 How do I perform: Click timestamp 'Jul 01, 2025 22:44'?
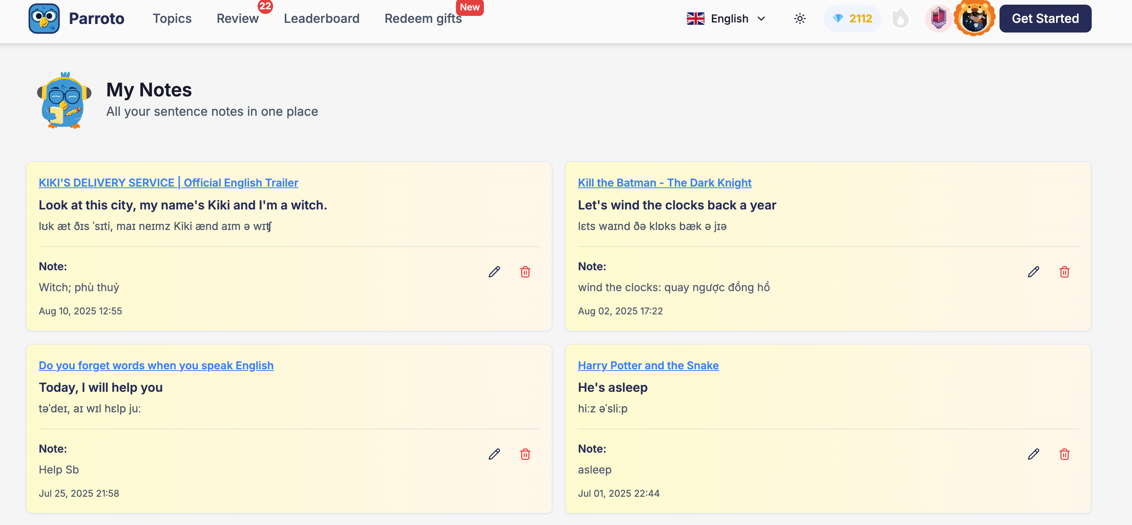point(618,493)
